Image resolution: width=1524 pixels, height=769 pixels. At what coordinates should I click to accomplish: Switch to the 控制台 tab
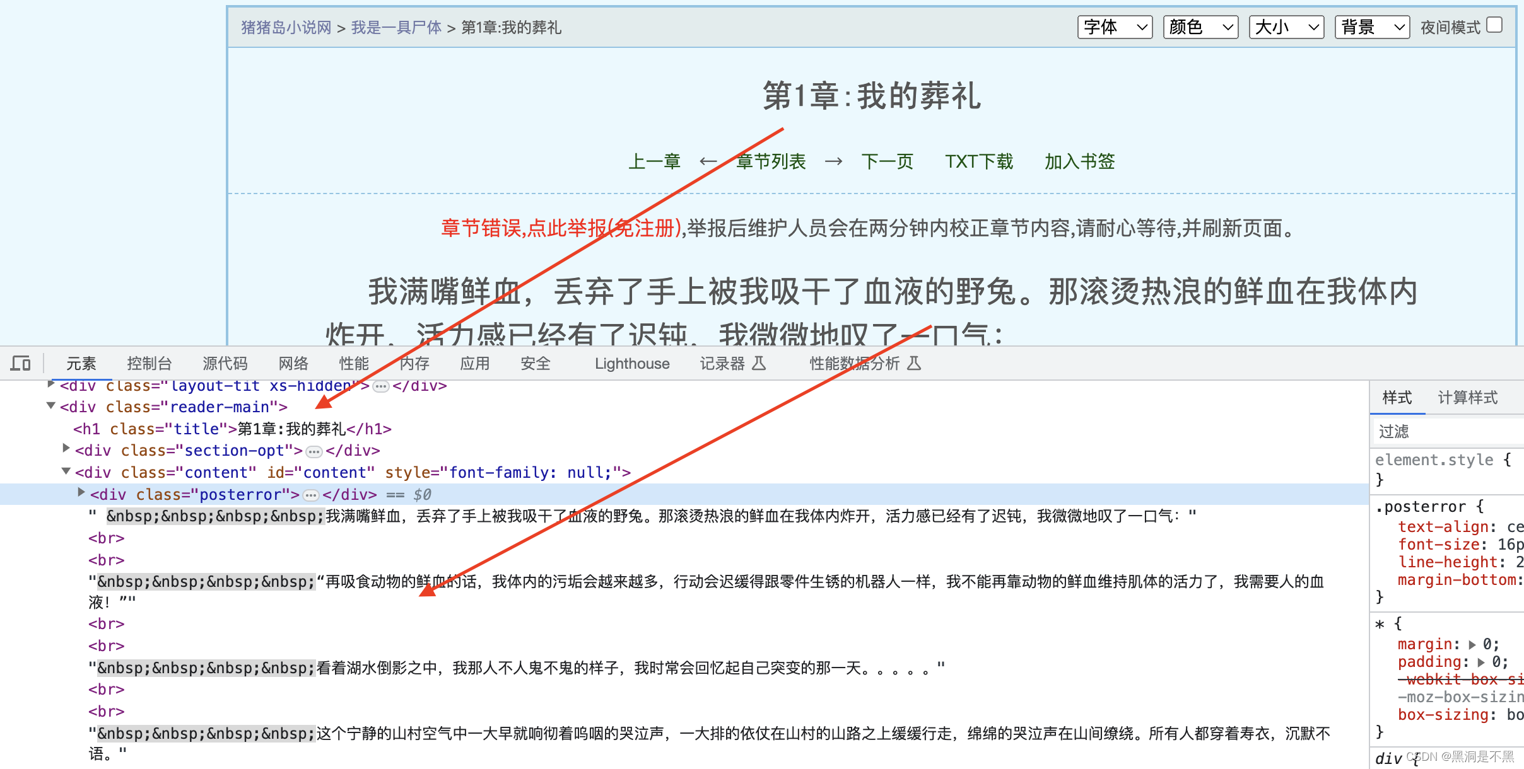tap(149, 364)
